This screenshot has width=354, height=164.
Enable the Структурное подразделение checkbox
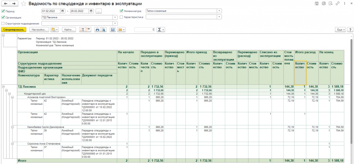point(3,23)
